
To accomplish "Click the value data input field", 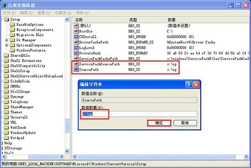I will pyautogui.click(x=139, y=114).
